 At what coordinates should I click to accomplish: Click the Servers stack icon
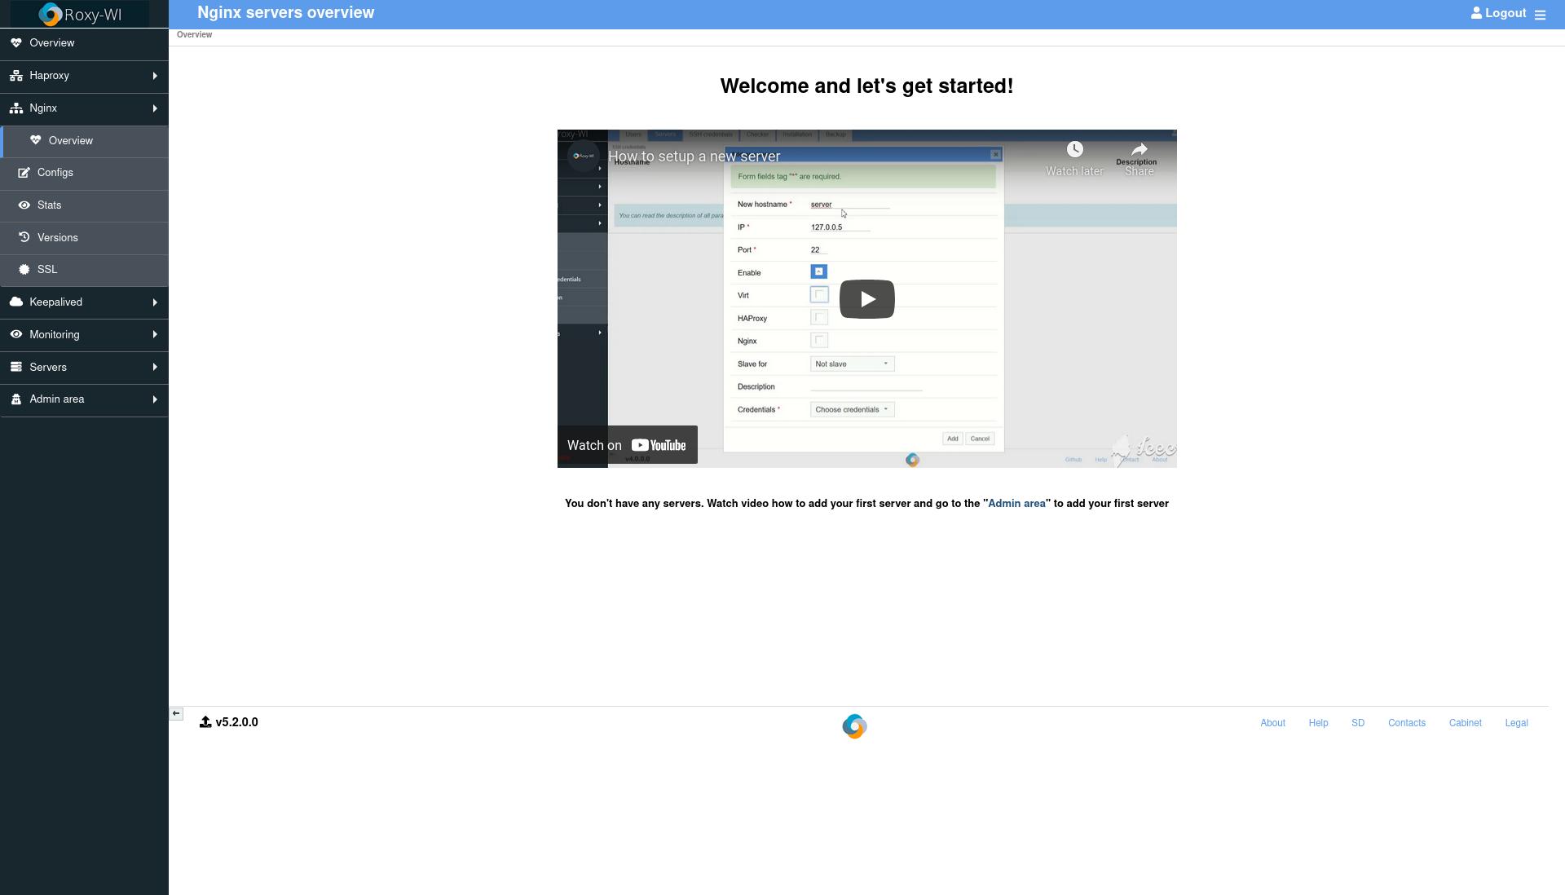coord(16,368)
